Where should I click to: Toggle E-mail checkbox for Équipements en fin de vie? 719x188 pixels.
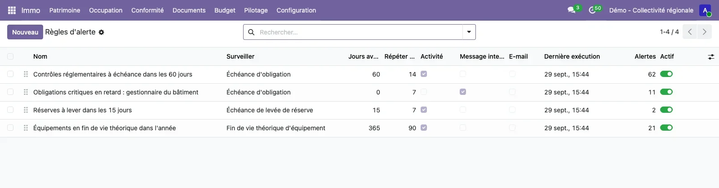tap(512, 128)
